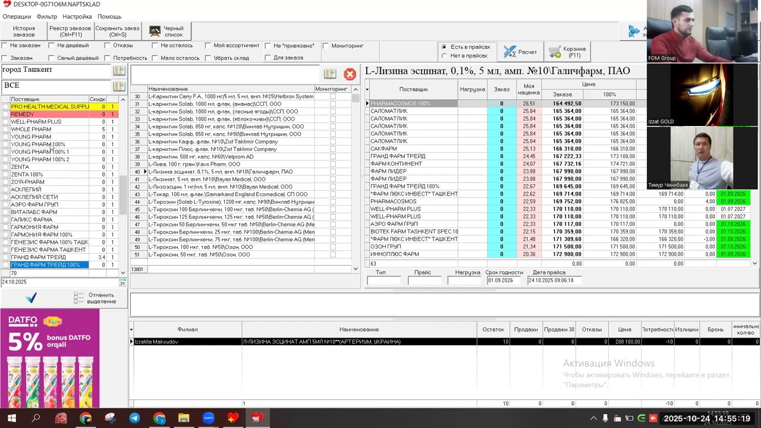Open the Филиал grid column menu arrow

(x=132, y=329)
